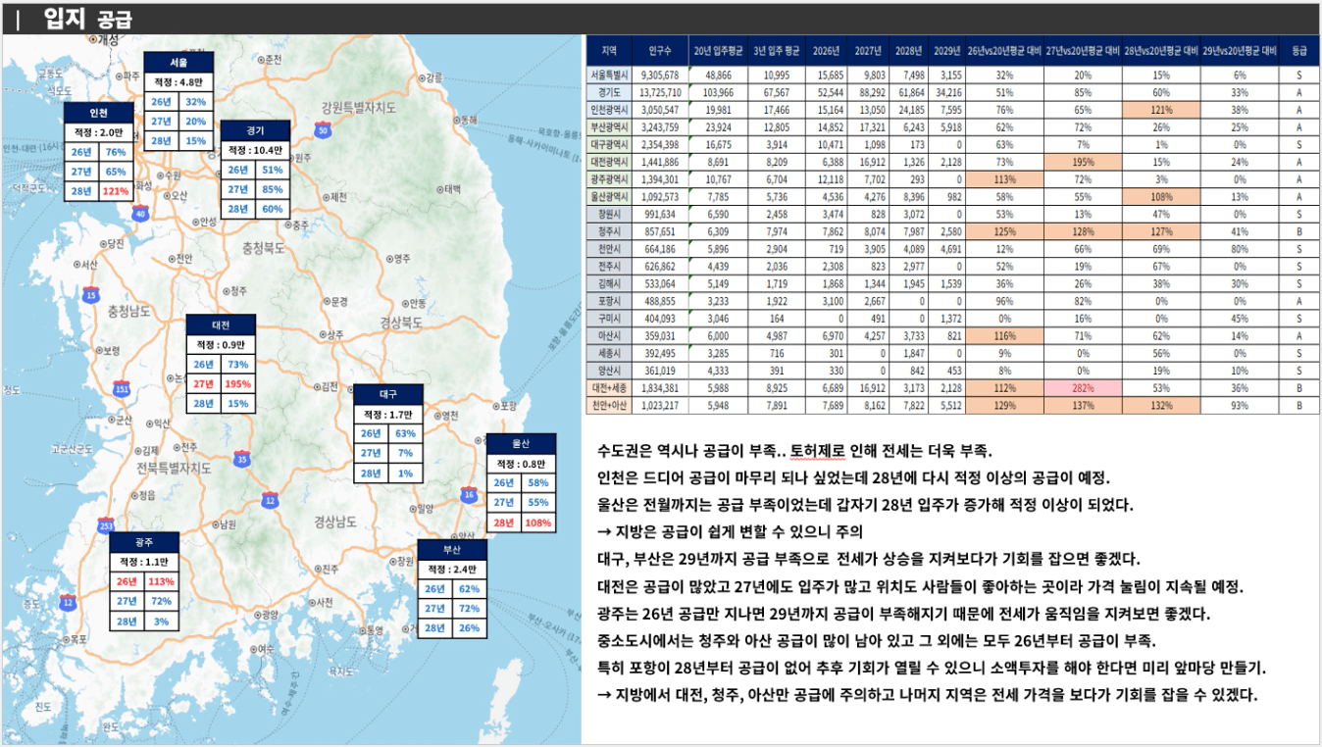Click the red 121% value in 인천 map box
This screenshot has width=1322, height=747.
(x=116, y=191)
